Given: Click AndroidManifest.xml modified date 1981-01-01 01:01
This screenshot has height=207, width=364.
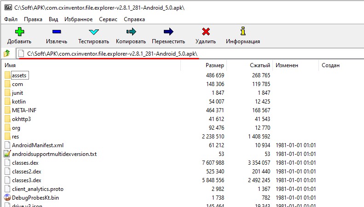Looking at the screenshot, I should [296, 145].
